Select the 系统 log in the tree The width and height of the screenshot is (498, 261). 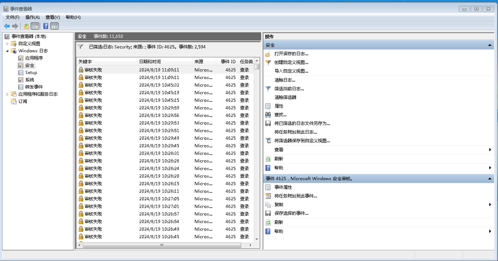(30, 80)
